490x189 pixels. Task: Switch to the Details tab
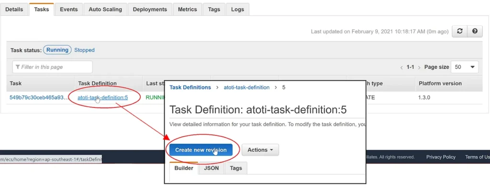pos(14,10)
